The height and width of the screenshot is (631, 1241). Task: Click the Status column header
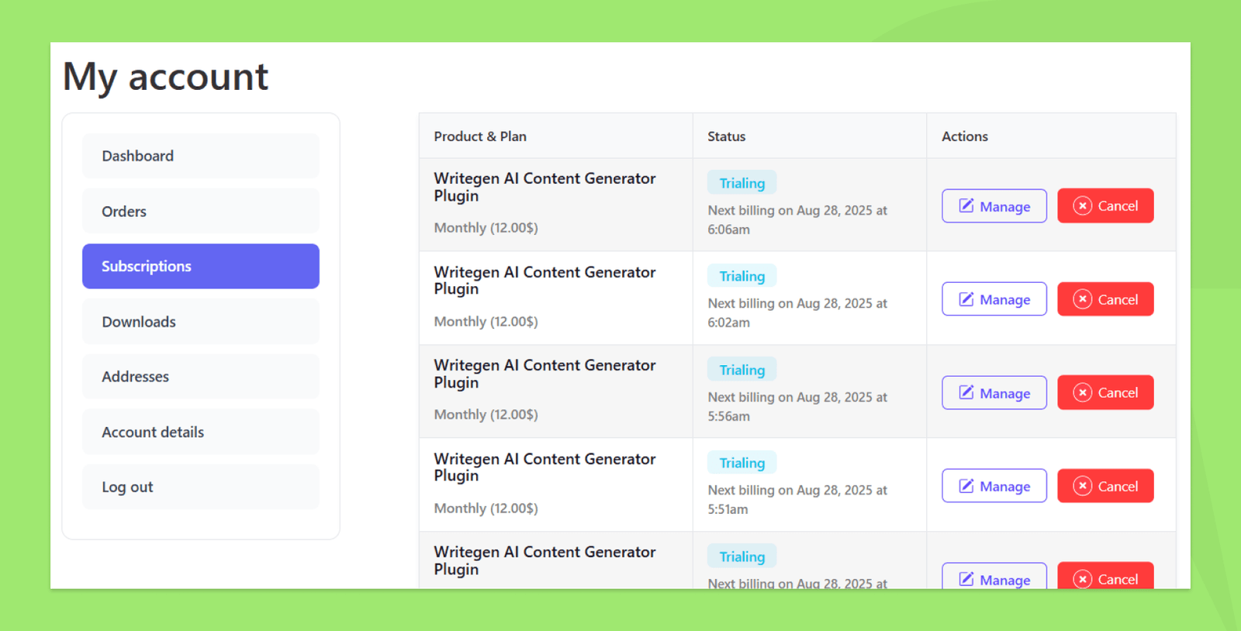pos(726,136)
